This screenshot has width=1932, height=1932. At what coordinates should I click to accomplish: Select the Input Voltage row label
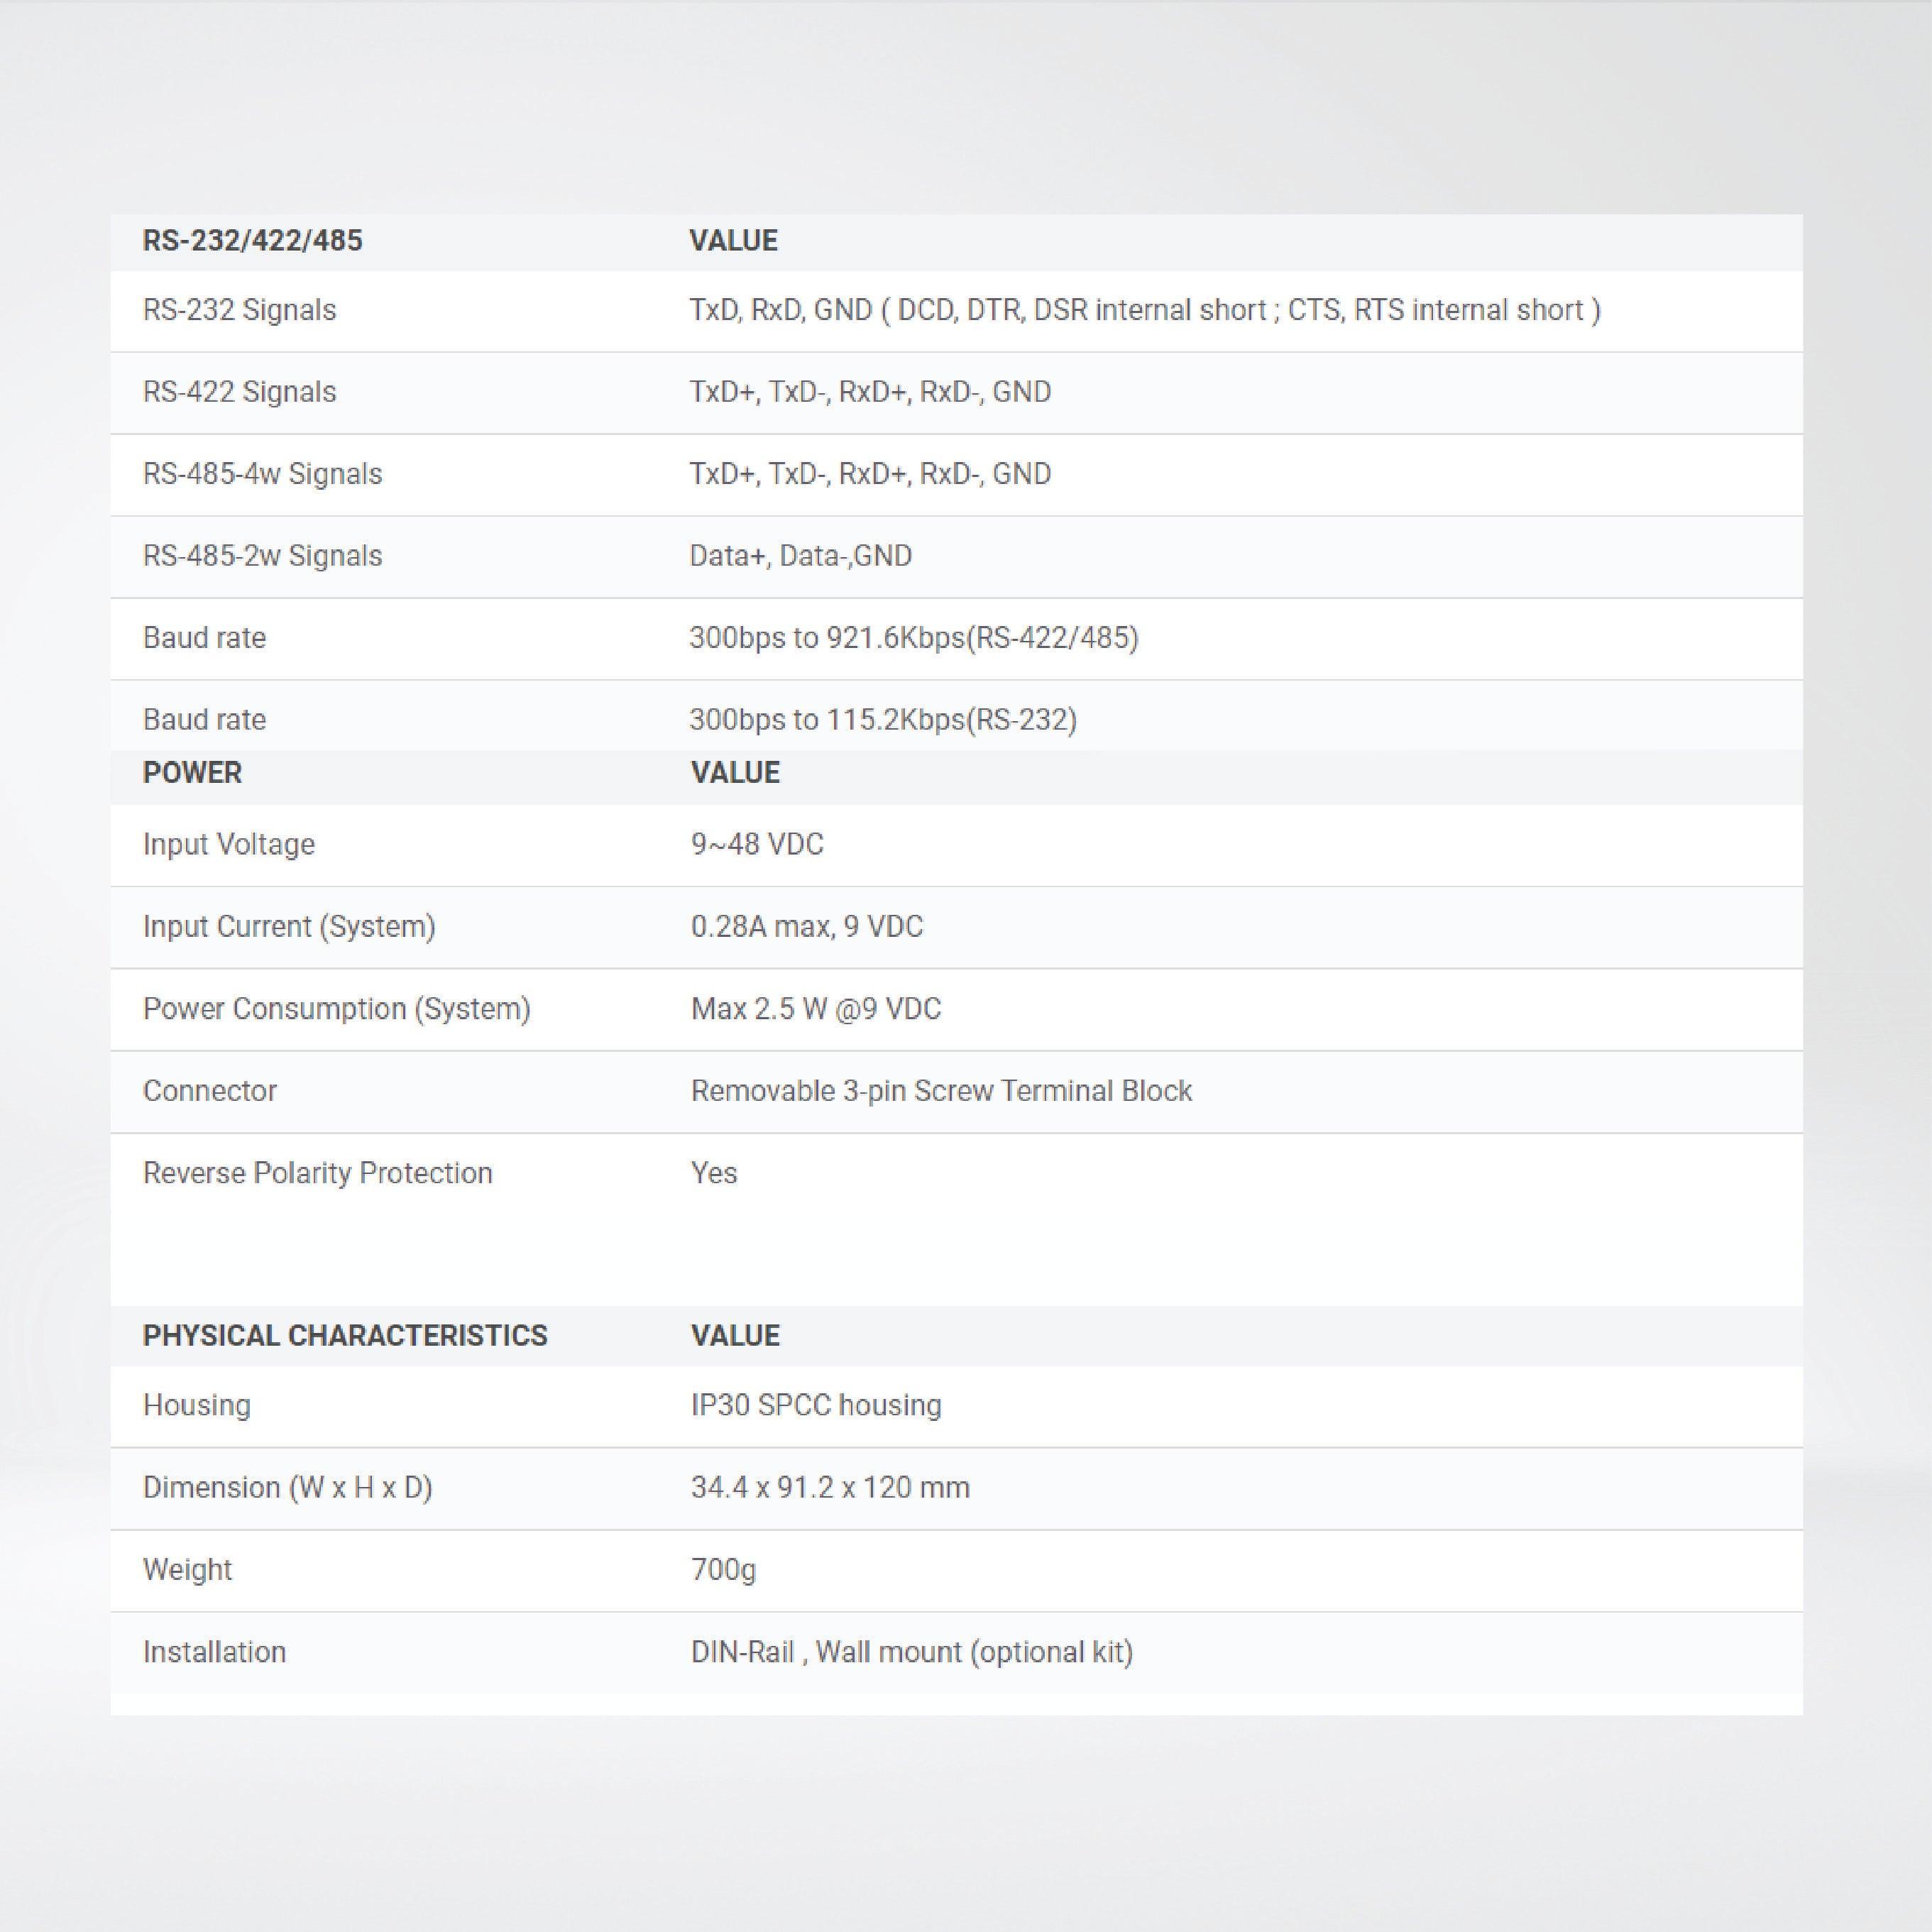point(228,845)
